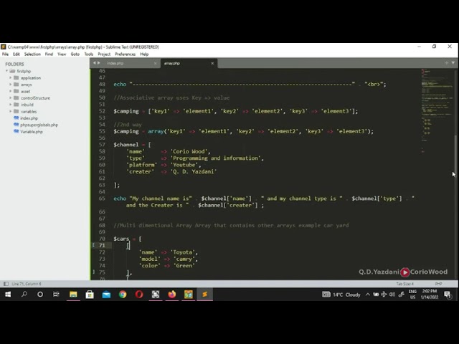Open the Firefox taskbar icon
Screen dimensions: 459x344
(x=172, y=295)
